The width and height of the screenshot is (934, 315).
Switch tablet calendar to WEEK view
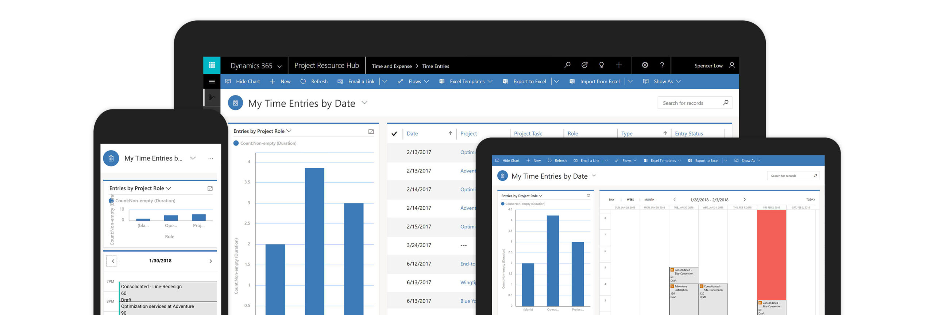point(630,199)
